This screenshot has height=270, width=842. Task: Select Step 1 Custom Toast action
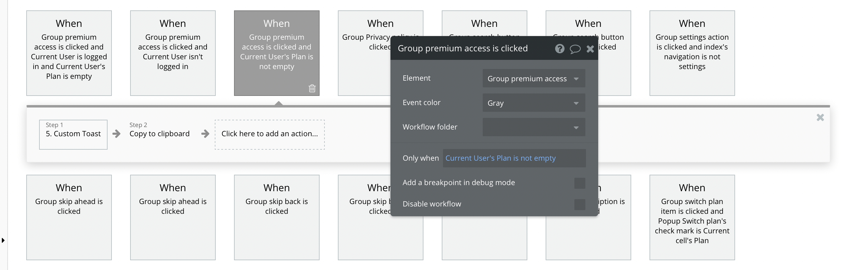pos(73,134)
